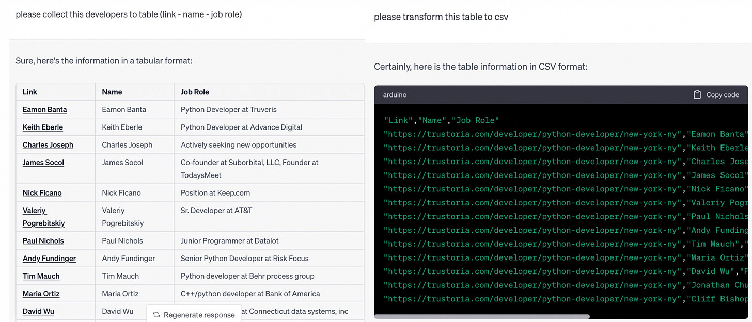
Task: Click the prompt "please transform this table to csv"
Action: point(441,17)
